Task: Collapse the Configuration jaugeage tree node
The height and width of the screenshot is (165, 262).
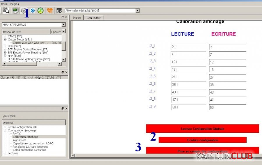Action: 5,130
